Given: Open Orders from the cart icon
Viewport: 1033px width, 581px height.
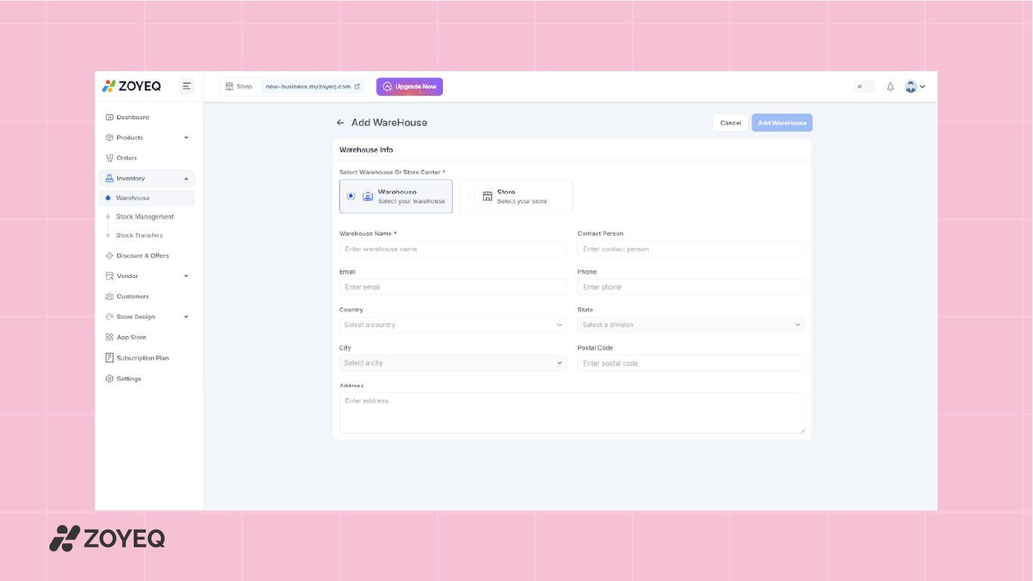Looking at the screenshot, I should click(110, 158).
